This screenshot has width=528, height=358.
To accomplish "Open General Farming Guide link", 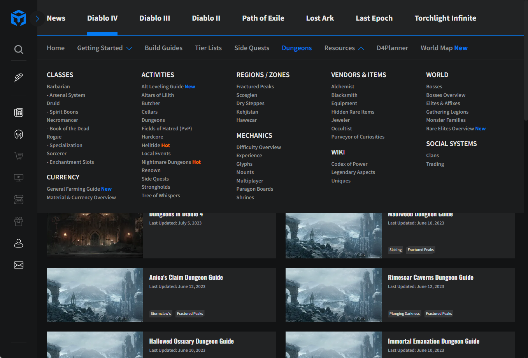I will point(79,189).
